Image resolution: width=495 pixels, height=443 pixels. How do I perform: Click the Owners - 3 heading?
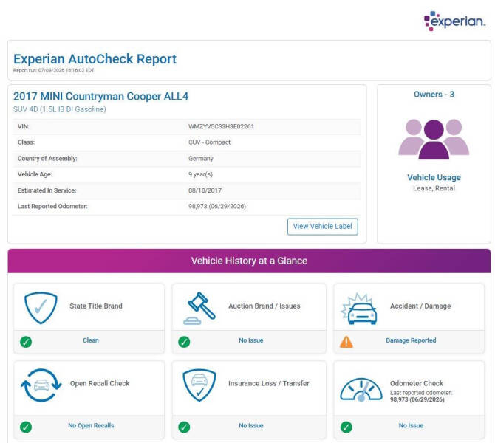(434, 95)
